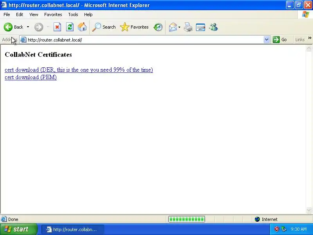This screenshot has width=313, height=235.
Task: Open the Windows Start button
Action: click(18, 229)
